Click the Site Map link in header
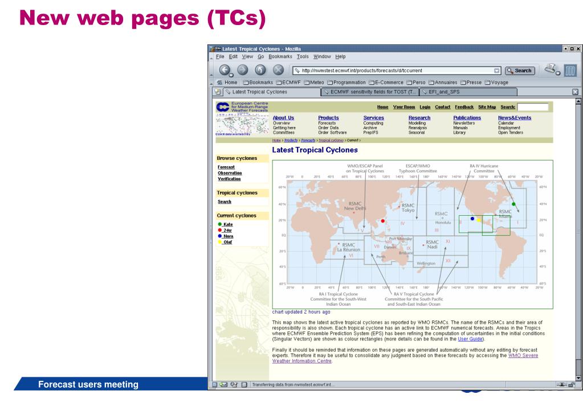This screenshot has width=583, height=403. pyautogui.click(x=487, y=107)
